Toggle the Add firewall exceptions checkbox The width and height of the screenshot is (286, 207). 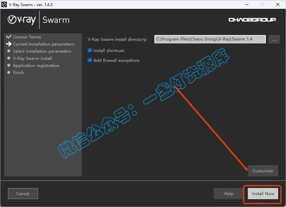(x=90, y=60)
